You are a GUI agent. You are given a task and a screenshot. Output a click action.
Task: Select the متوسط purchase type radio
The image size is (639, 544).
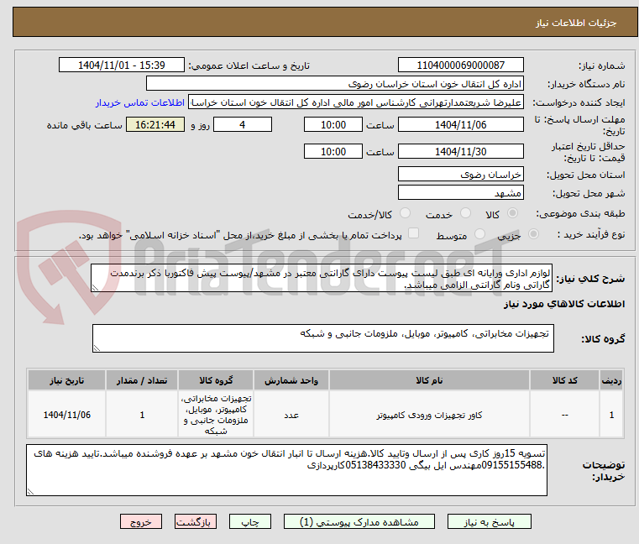coord(480,234)
